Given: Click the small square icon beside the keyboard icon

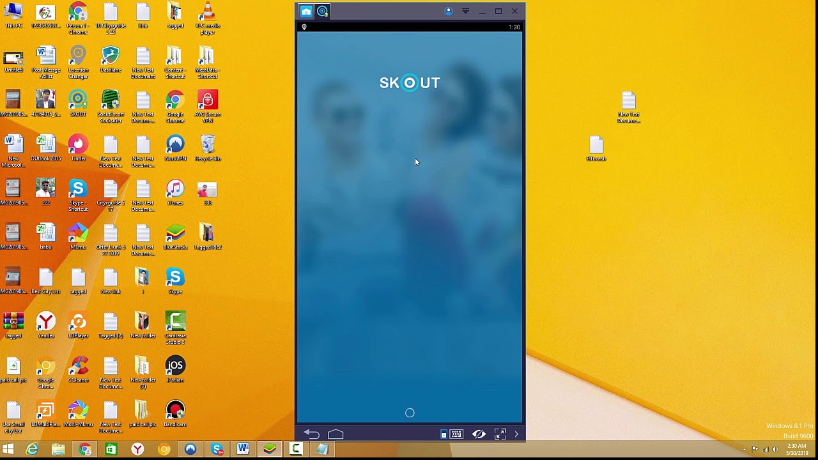Looking at the screenshot, I should (444, 434).
